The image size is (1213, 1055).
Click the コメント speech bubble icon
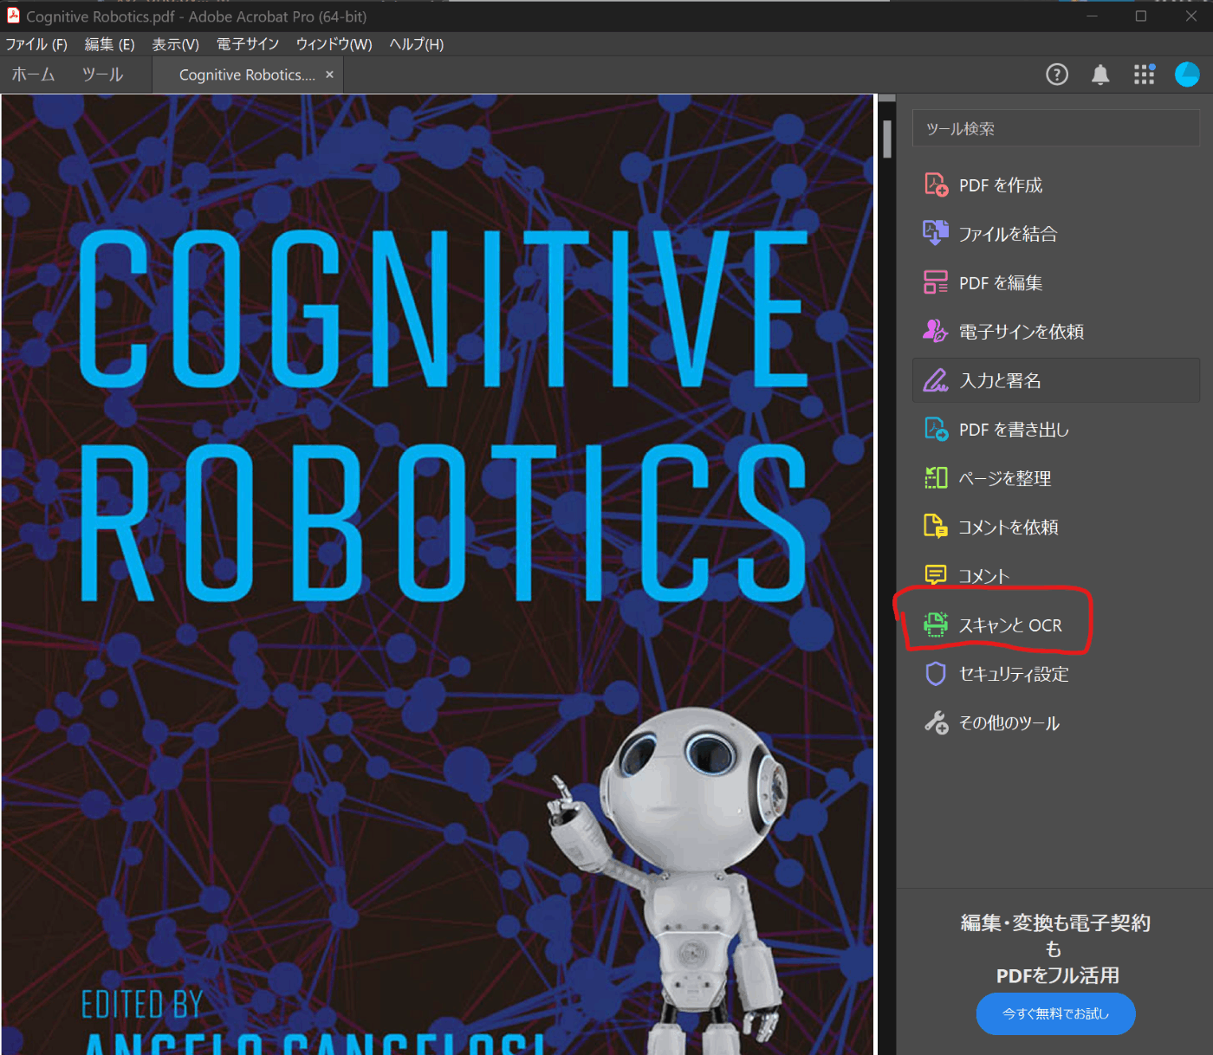(936, 575)
